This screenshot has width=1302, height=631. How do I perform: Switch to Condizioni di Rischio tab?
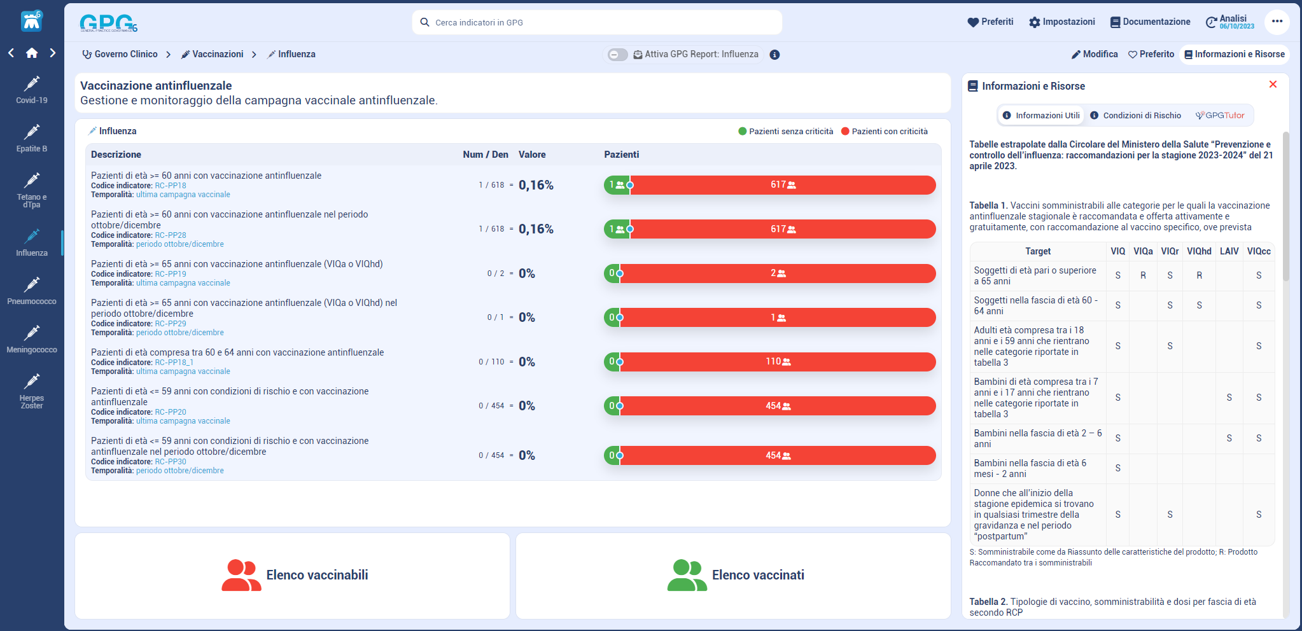pos(1136,116)
